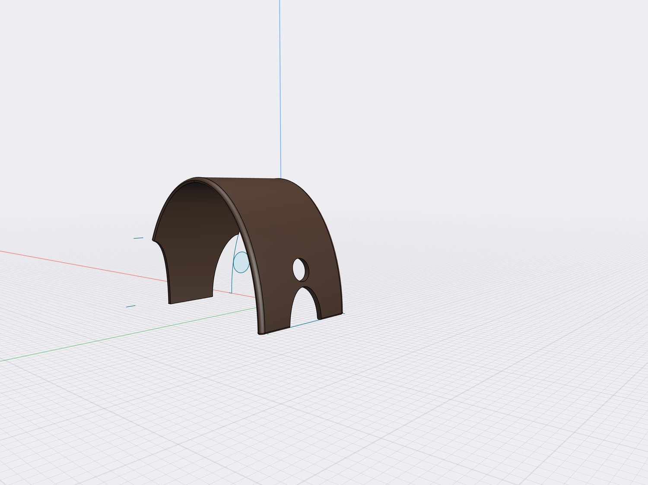Click the flat bottom edge of the back leg

coord(191,300)
